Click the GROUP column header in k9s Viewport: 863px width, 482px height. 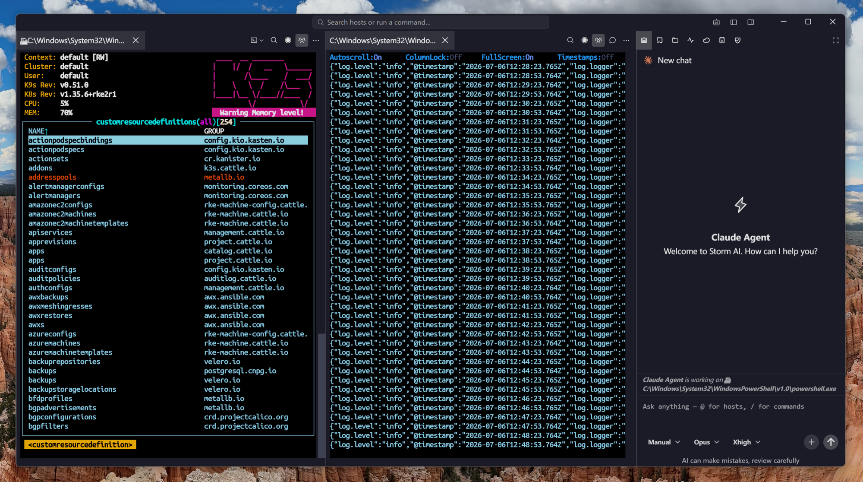click(x=214, y=131)
